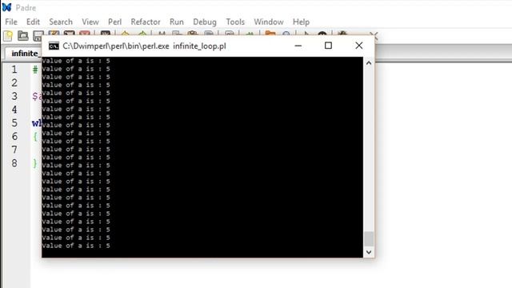The image size is (512, 288).
Task: Open the Edit menu
Action: point(33,22)
